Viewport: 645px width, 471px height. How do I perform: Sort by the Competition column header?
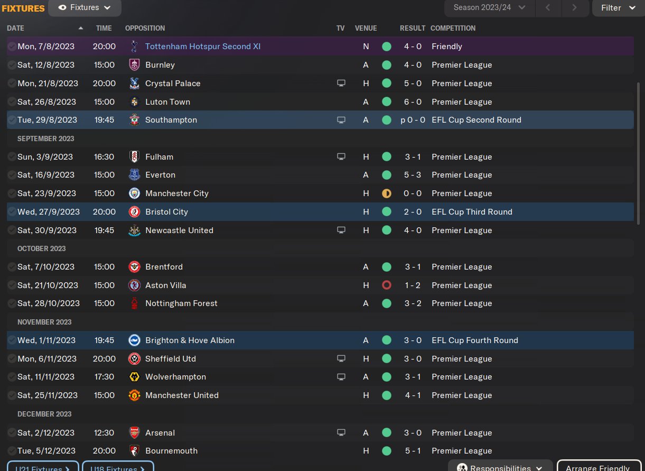click(453, 28)
